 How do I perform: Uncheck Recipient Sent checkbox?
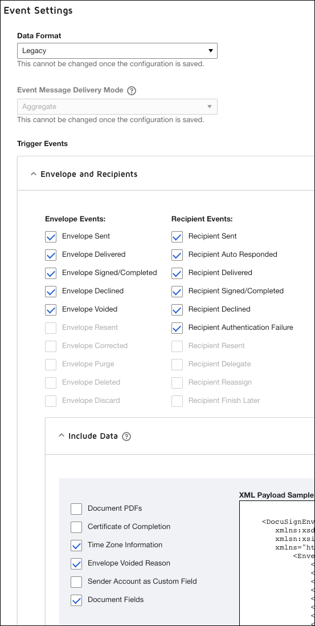tap(177, 237)
